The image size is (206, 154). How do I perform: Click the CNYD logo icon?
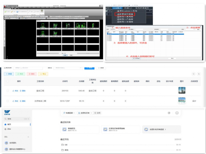point(7,113)
